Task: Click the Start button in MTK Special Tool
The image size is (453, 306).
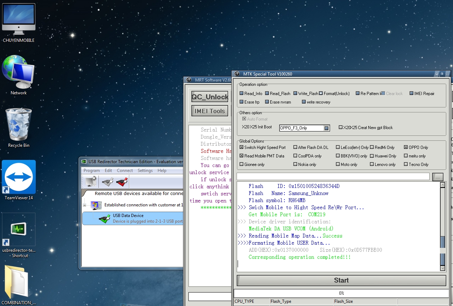Action: click(x=341, y=280)
